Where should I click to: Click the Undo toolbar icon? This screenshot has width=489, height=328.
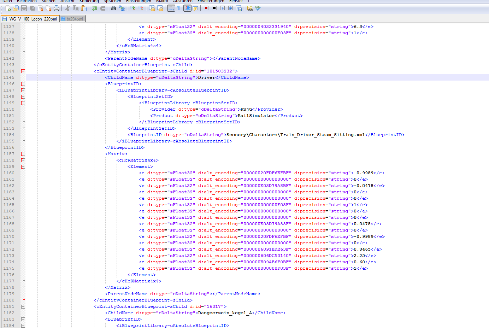[x=95, y=8]
